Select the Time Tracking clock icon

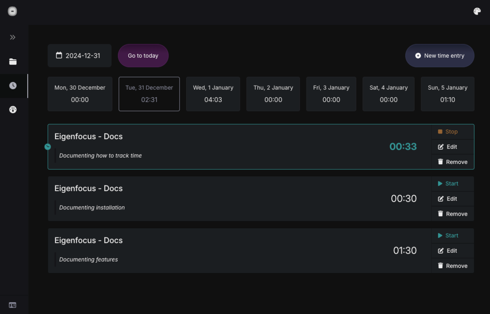coord(13,85)
